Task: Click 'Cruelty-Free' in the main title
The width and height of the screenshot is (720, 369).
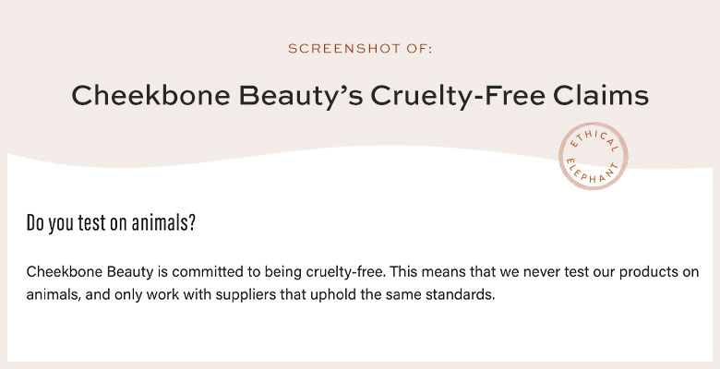Action: pyautogui.click(x=458, y=96)
